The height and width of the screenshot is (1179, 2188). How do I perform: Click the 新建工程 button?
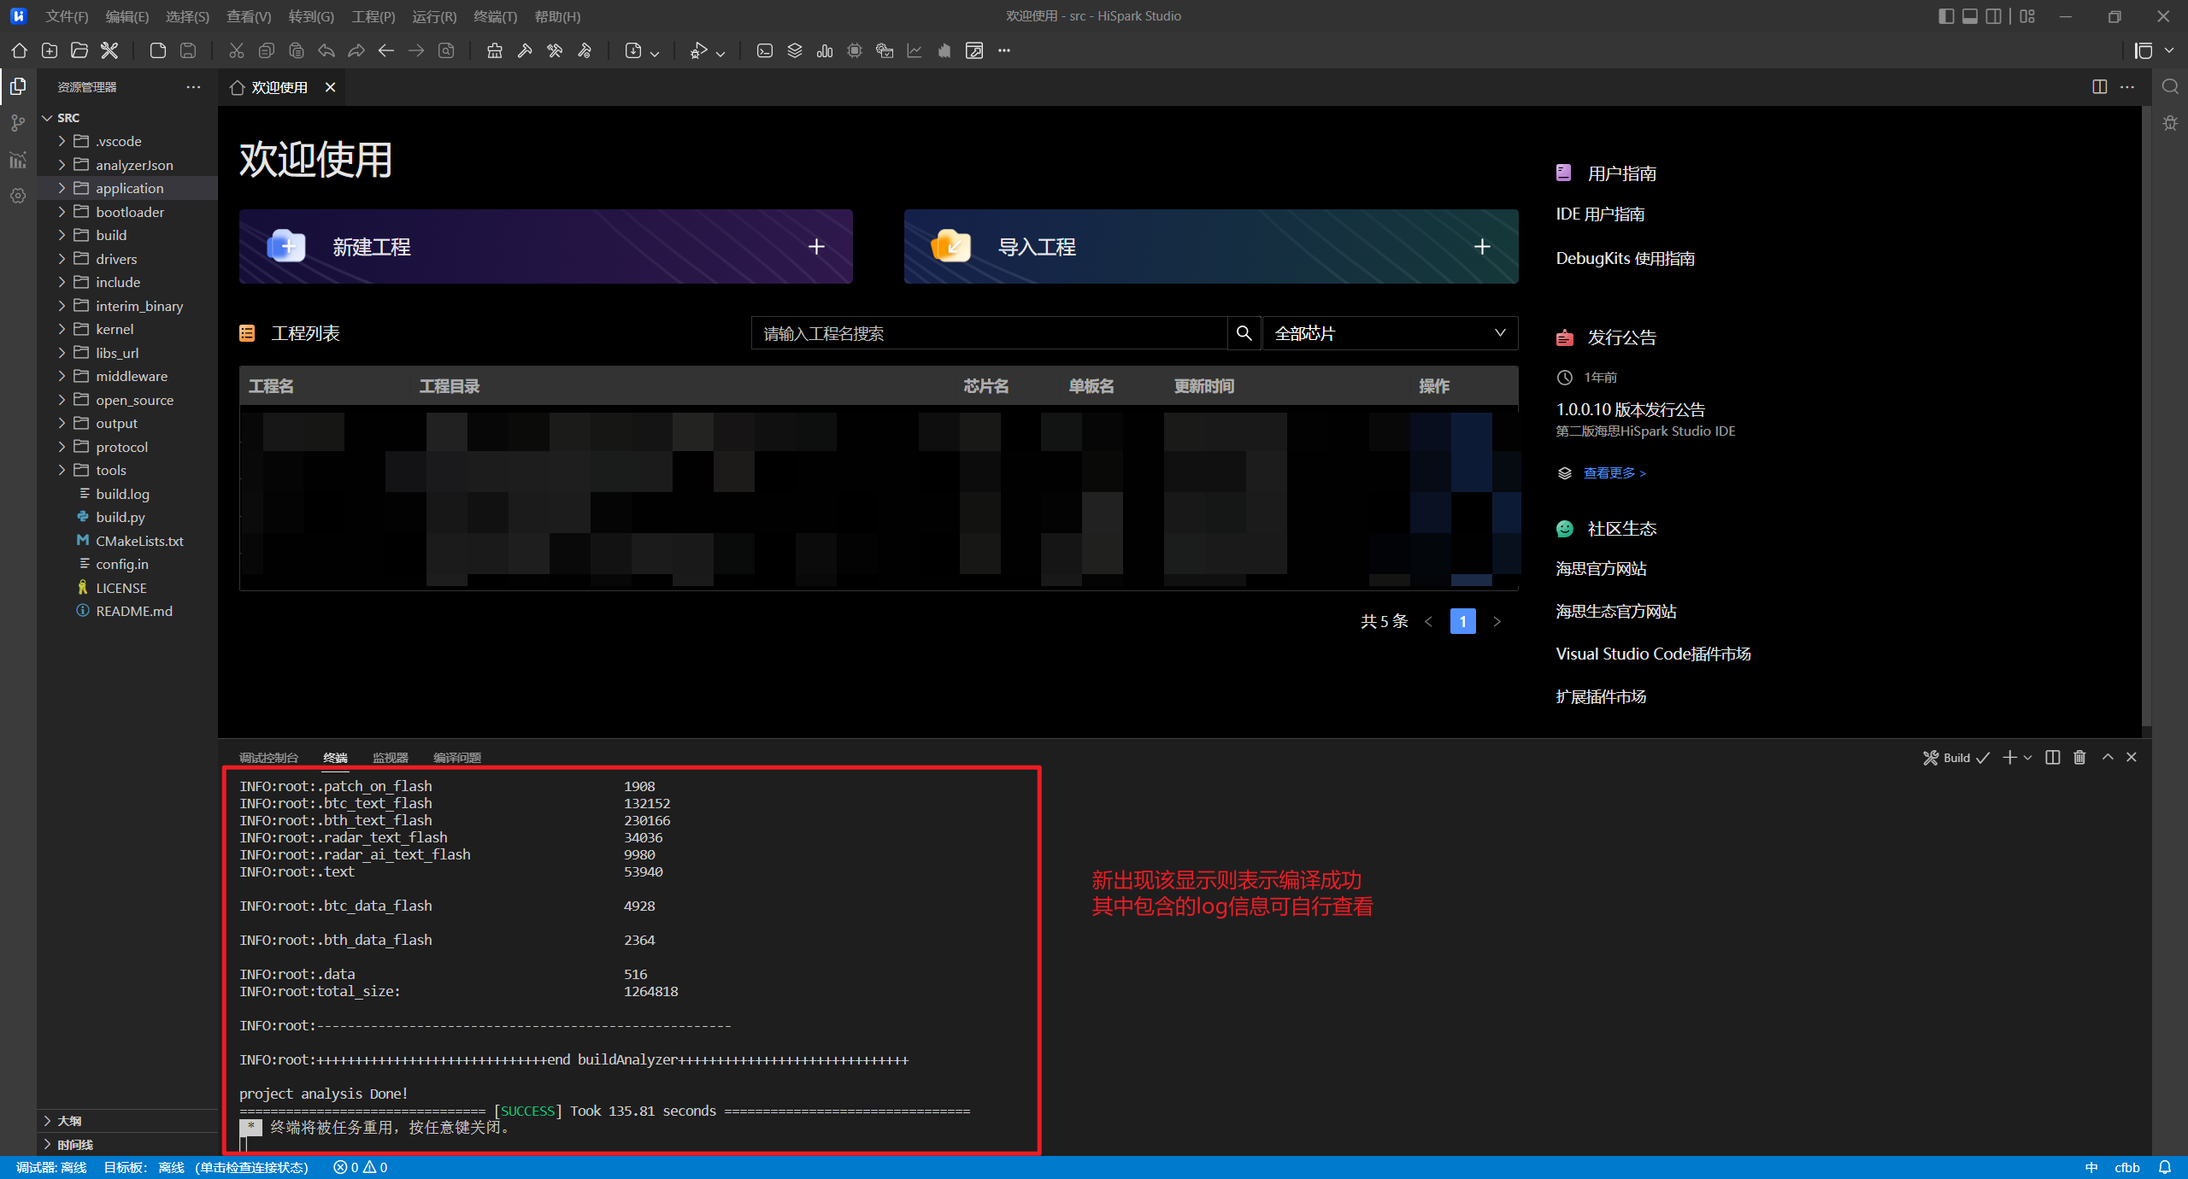point(545,247)
